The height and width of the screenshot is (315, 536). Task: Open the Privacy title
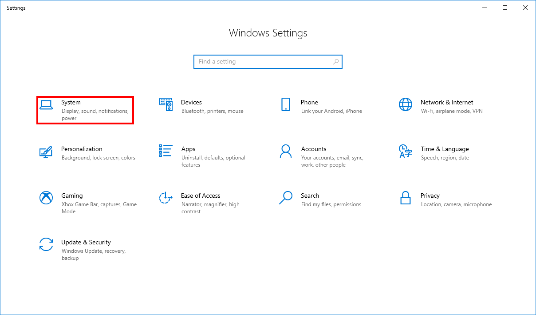click(x=430, y=196)
